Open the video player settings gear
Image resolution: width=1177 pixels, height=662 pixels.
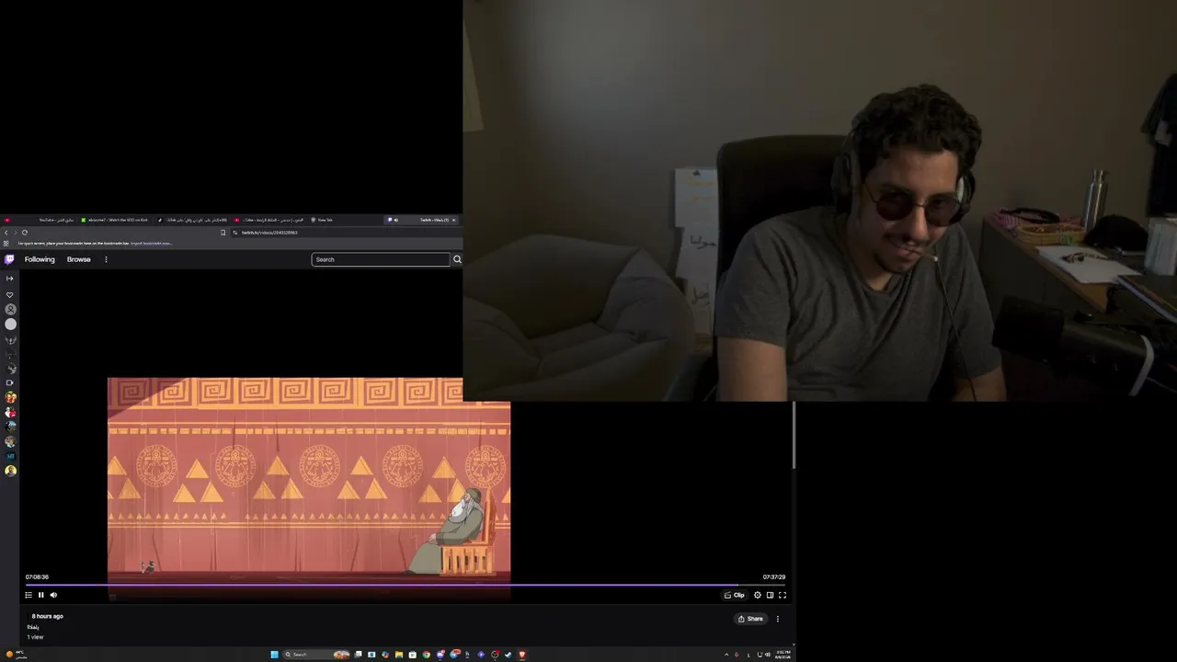(758, 595)
